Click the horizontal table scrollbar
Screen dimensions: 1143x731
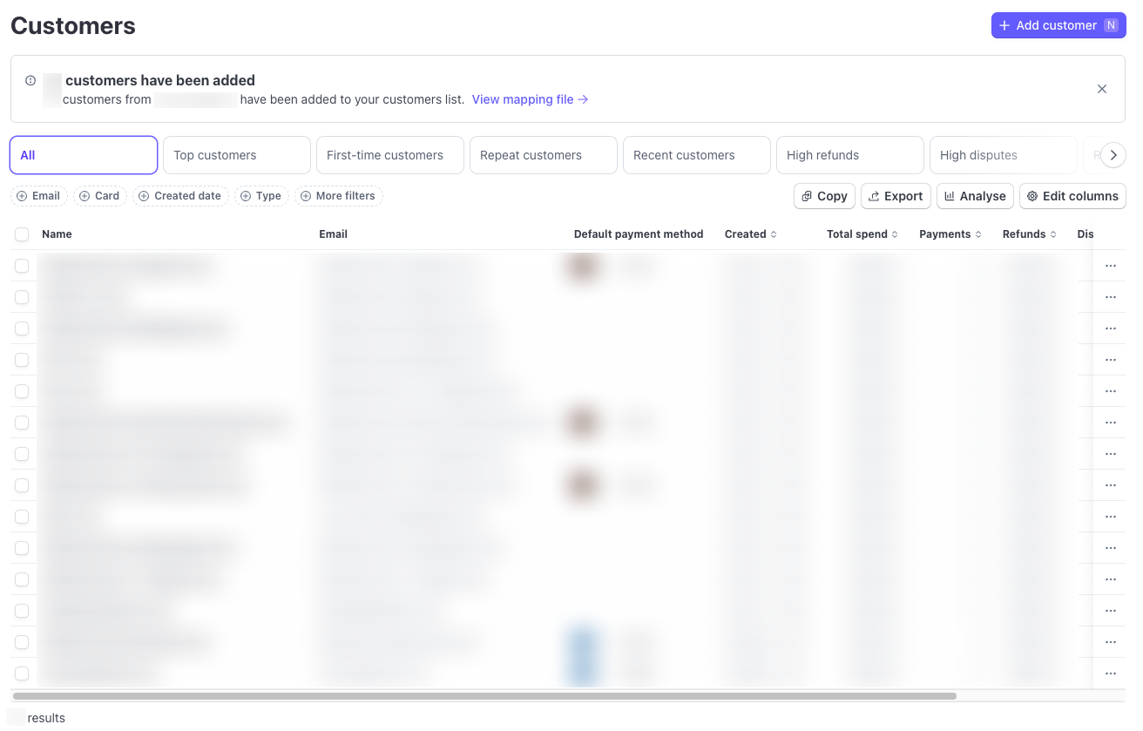click(x=484, y=696)
